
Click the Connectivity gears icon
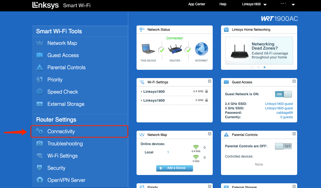coord(40,131)
